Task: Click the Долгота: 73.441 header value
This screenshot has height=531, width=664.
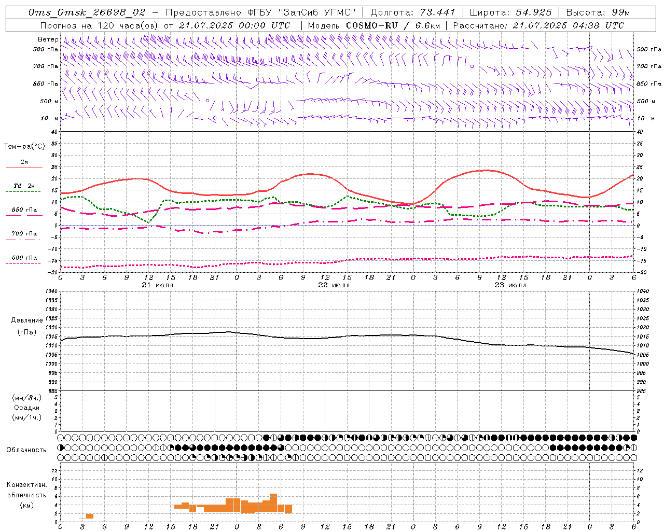Action: click(413, 12)
